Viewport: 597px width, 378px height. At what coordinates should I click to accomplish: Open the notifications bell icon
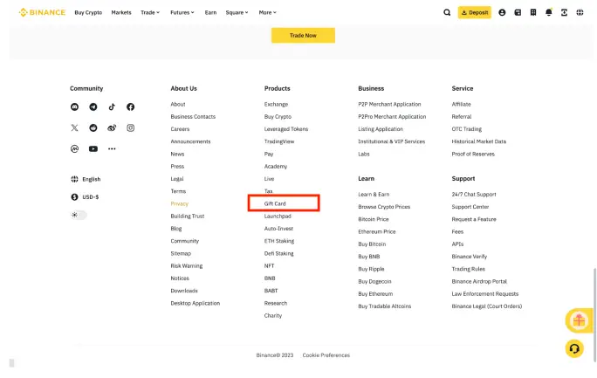[x=548, y=13]
